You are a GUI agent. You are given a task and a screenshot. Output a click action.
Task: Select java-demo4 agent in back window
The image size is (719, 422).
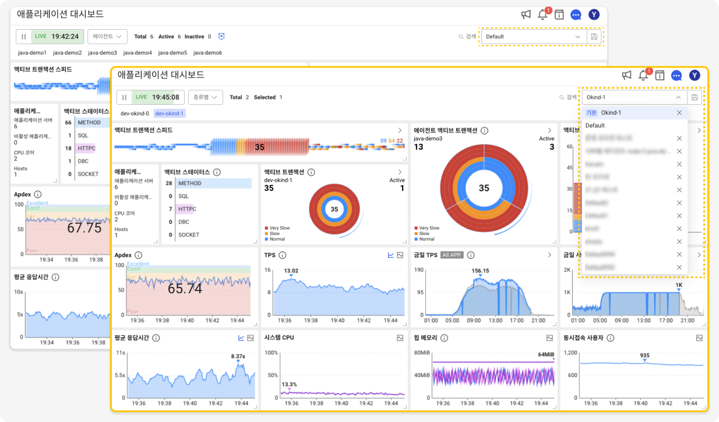[138, 53]
